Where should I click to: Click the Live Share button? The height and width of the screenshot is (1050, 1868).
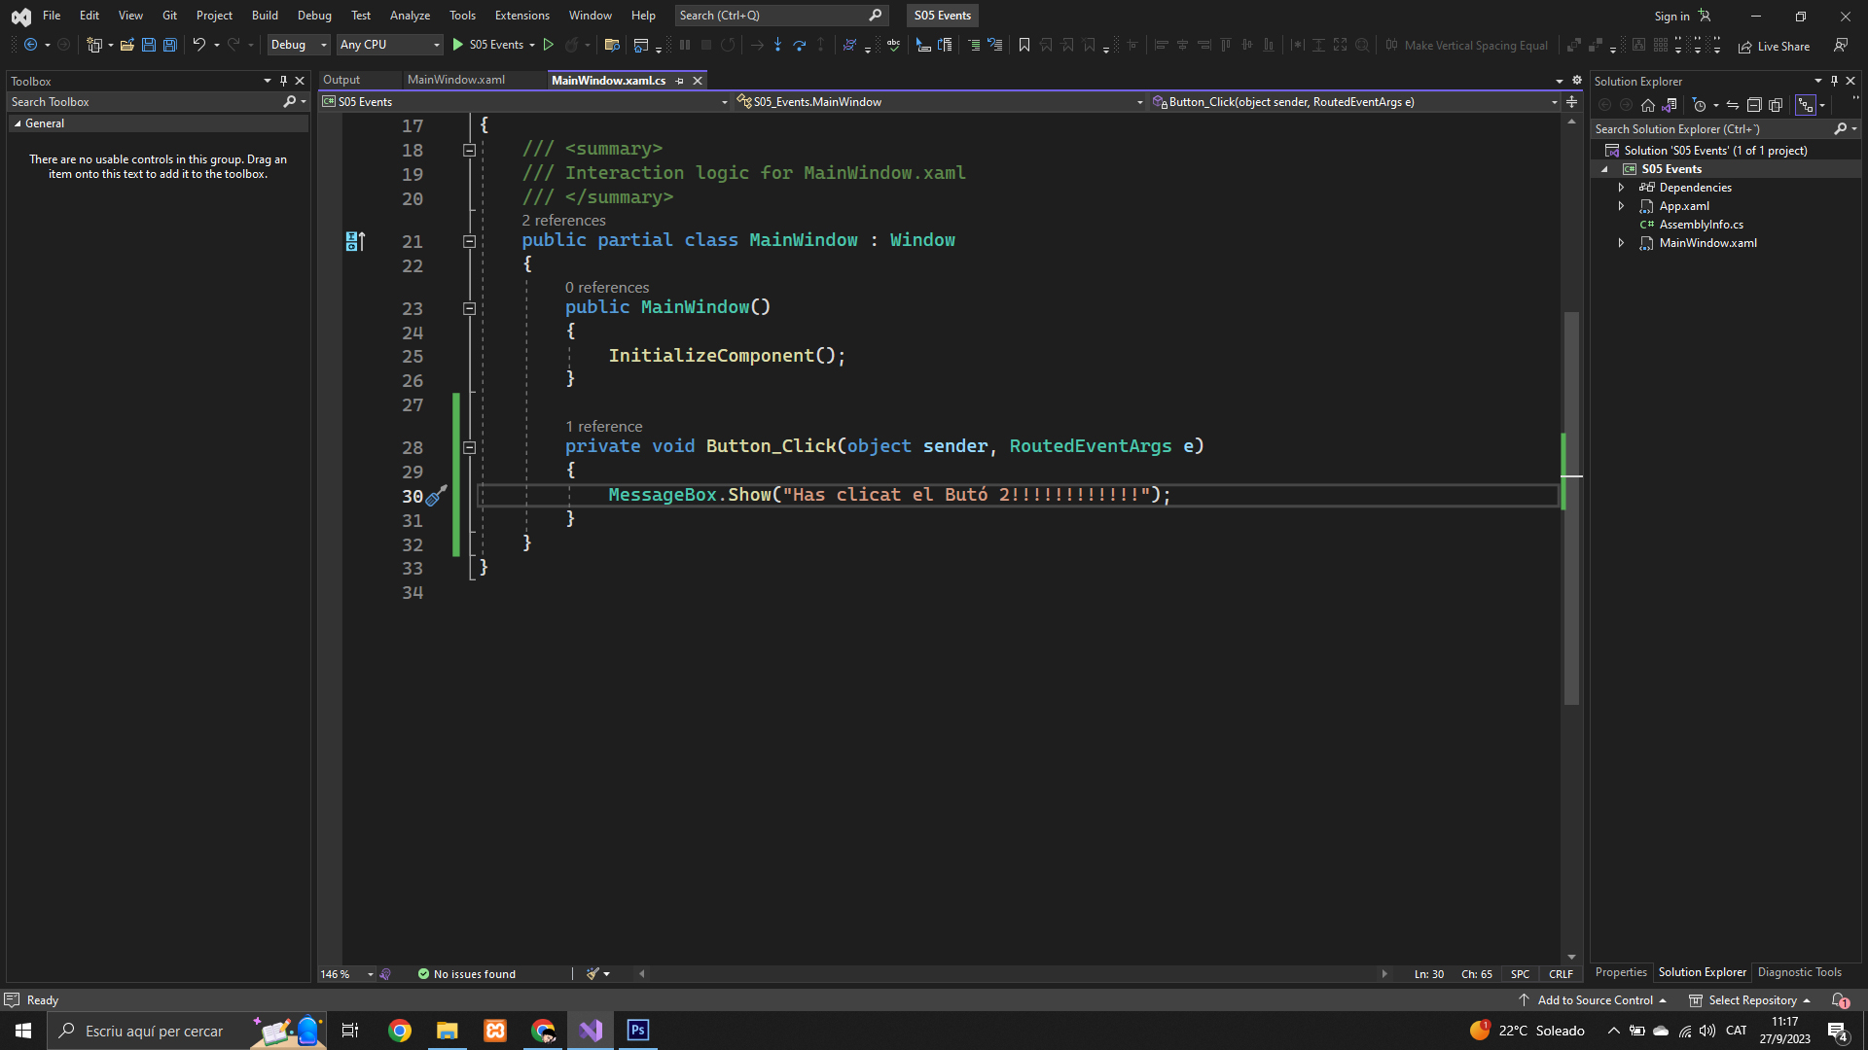point(1774,46)
